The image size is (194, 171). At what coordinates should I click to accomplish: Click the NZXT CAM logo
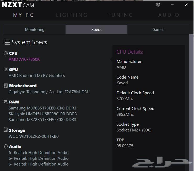pyautogui.click(x=18, y=5)
